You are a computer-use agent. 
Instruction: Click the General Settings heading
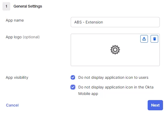tap(28, 6)
